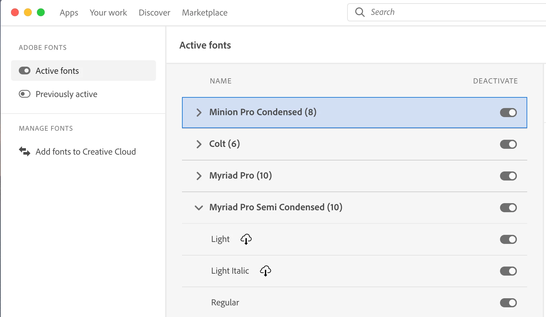The image size is (546, 317).
Task: Click the cloud download icon beside Light Italic
Action: point(266,271)
